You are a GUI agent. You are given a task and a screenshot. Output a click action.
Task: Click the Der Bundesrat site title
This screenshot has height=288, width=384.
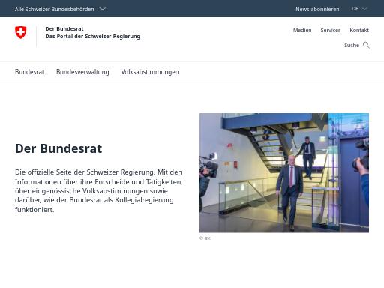pyautogui.click(x=64, y=28)
